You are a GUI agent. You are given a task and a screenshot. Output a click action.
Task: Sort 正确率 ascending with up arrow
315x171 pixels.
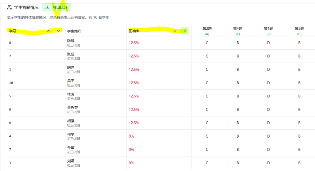click(175, 31)
